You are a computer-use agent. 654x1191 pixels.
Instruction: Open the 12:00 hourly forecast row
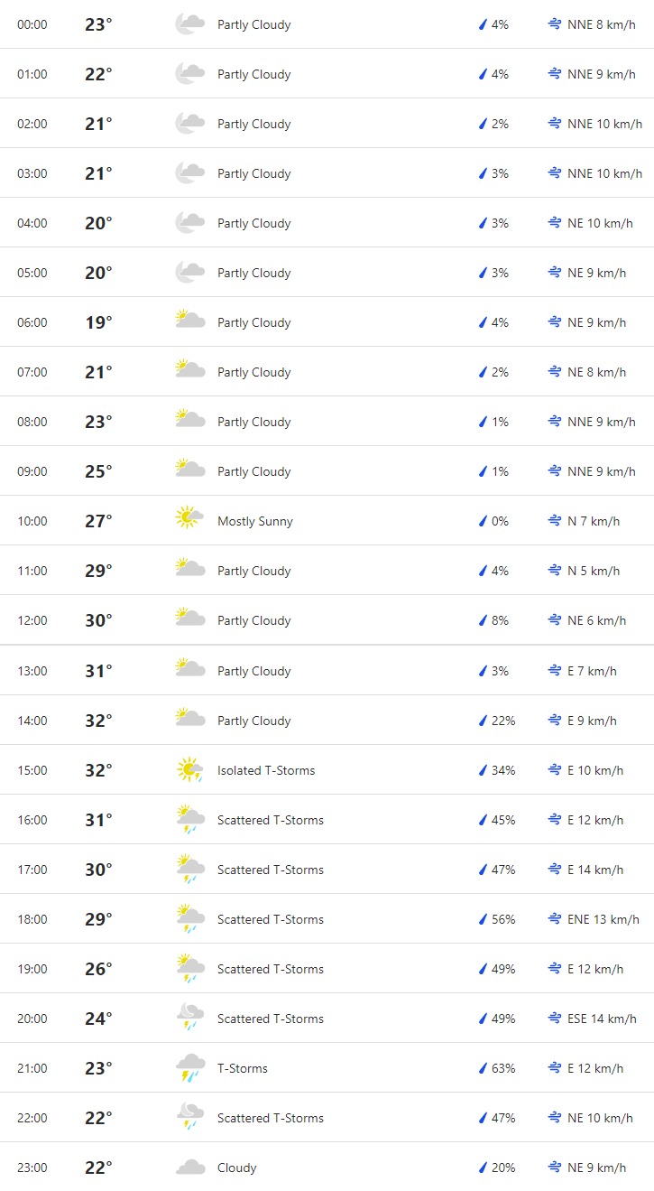tap(327, 620)
